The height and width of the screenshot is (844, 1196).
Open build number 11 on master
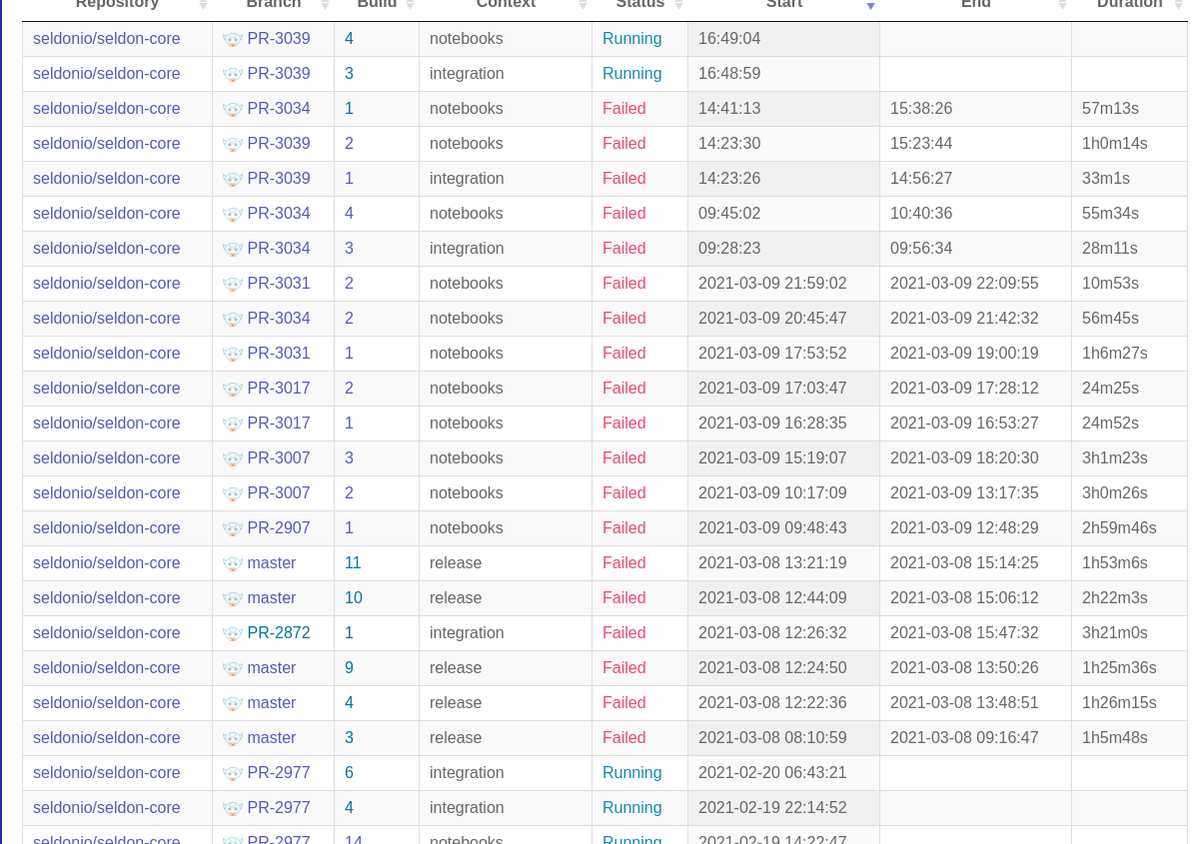point(353,562)
